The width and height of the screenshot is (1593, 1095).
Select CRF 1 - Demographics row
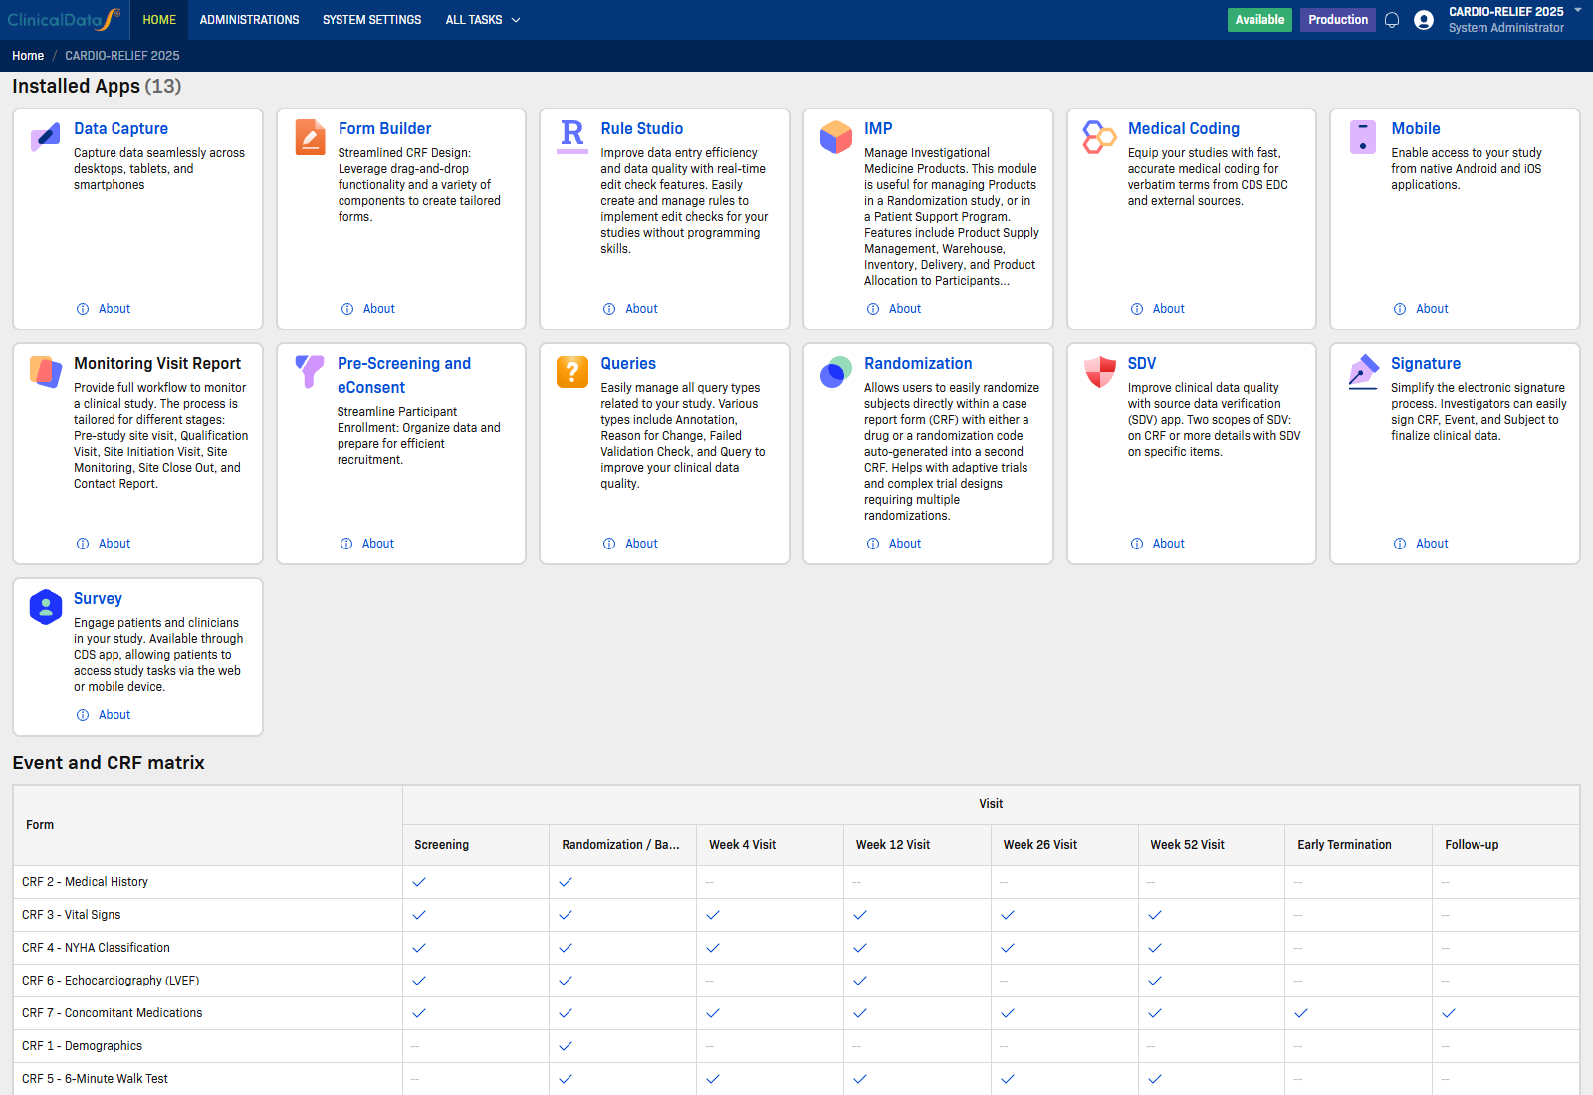796,1046
